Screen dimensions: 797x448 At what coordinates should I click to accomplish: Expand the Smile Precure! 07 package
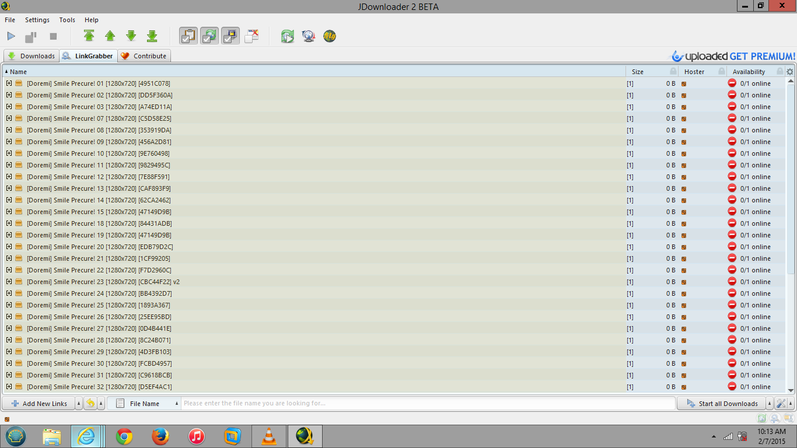pyautogui.click(x=9, y=118)
